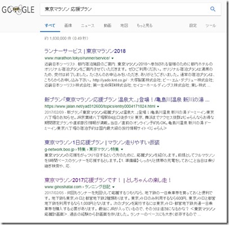Switch to the 動画 tab
Viewport: 229px width, 225px height.
click(107, 25)
